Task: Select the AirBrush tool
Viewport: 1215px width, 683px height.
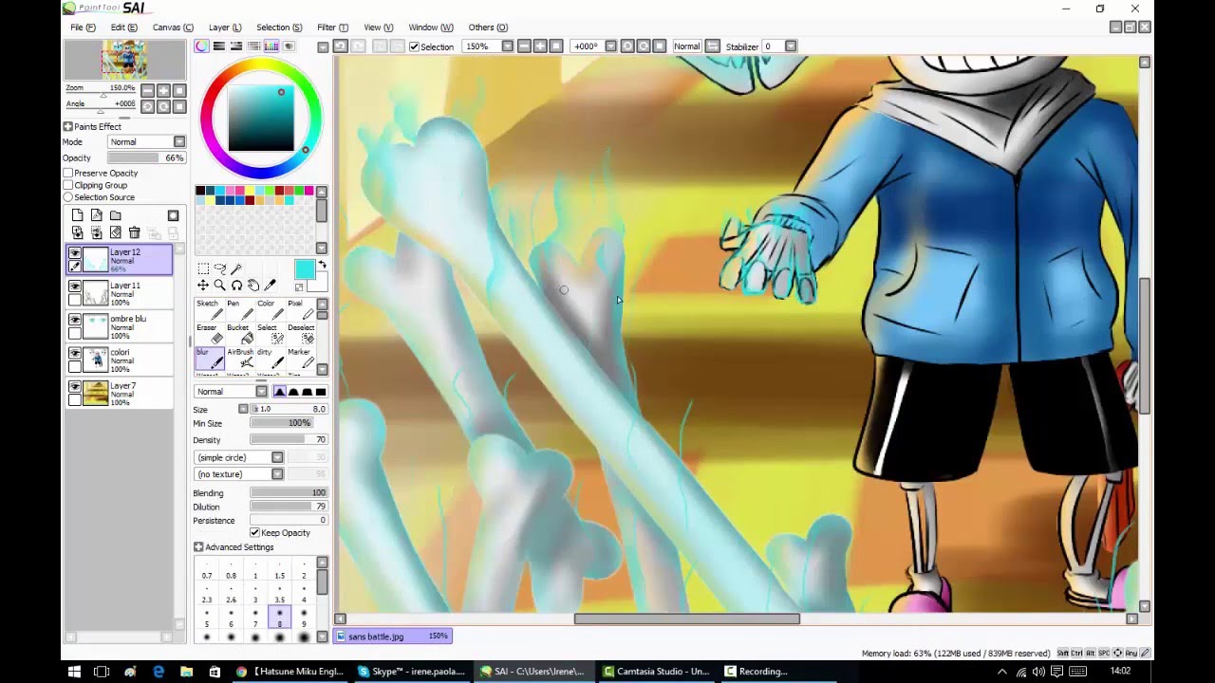Action: pyautogui.click(x=240, y=358)
